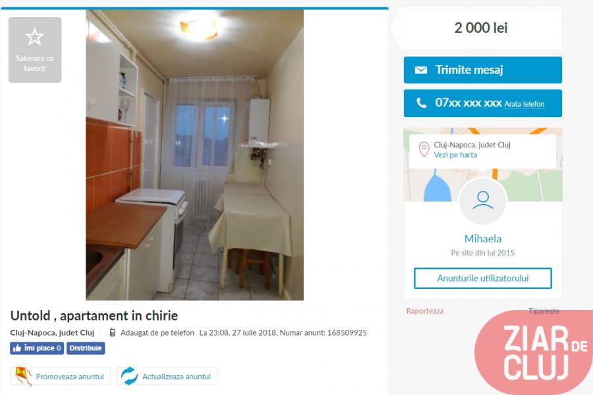Click the Distribuie share button
Screen dimensions: 593x395
(x=86, y=348)
